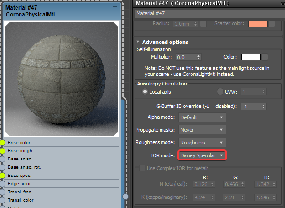Open the IOR mode Disney Specular dropdown
Viewport: 285px width, 208px height.
click(202, 155)
